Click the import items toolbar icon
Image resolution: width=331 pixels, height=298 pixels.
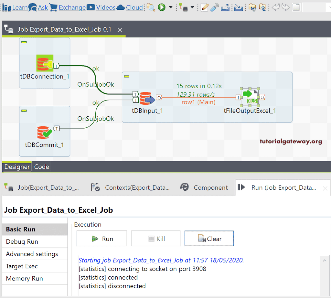pyautogui.click(x=263, y=7)
